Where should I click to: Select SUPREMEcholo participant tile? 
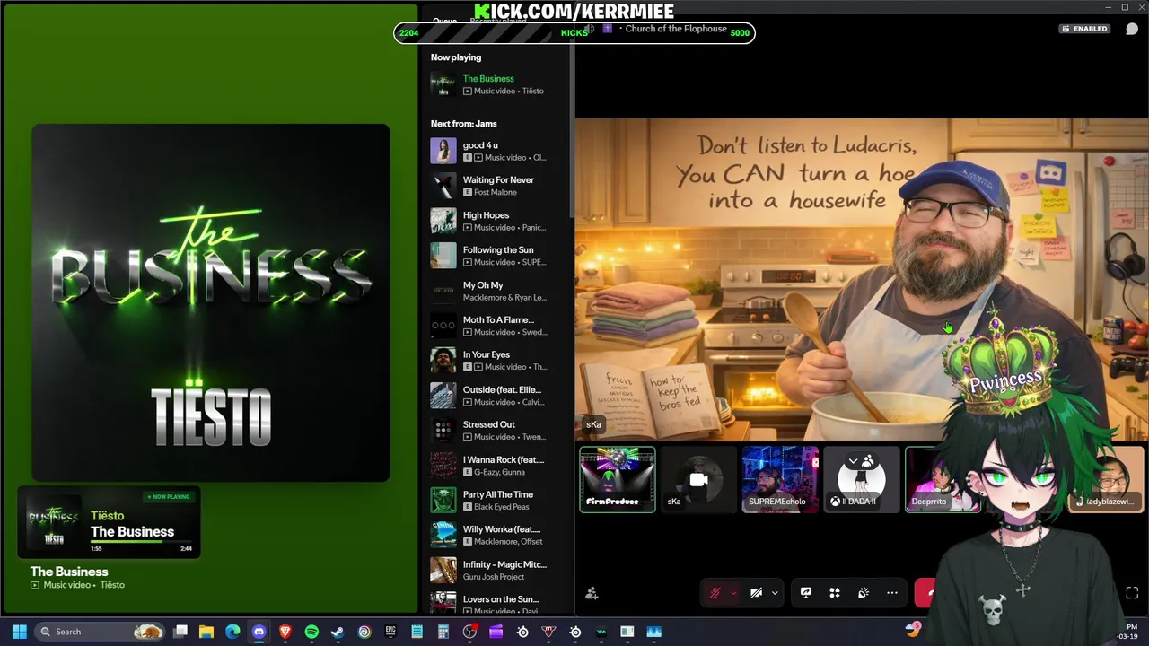[x=779, y=479]
